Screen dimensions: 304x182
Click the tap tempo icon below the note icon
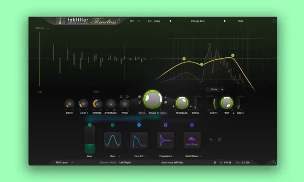pos(166,102)
